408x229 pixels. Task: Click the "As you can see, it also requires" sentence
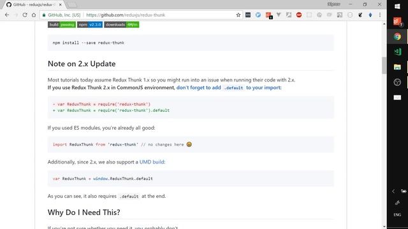pyautogui.click(x=106, y=196)
